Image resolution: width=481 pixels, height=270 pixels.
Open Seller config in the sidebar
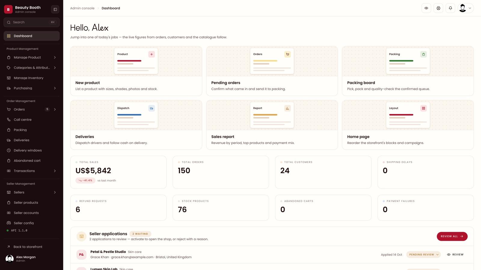(x=32, y=223)
